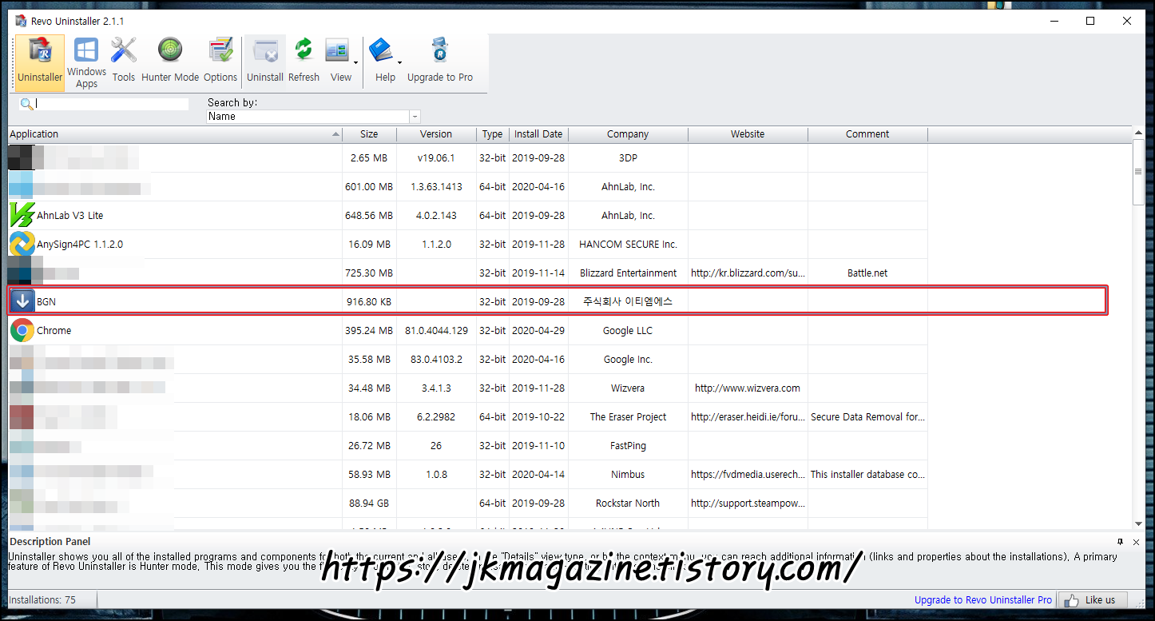Click the View toolbar icon
The width and height of the screenshot is (1155, 621).
[x=337, y=50]
